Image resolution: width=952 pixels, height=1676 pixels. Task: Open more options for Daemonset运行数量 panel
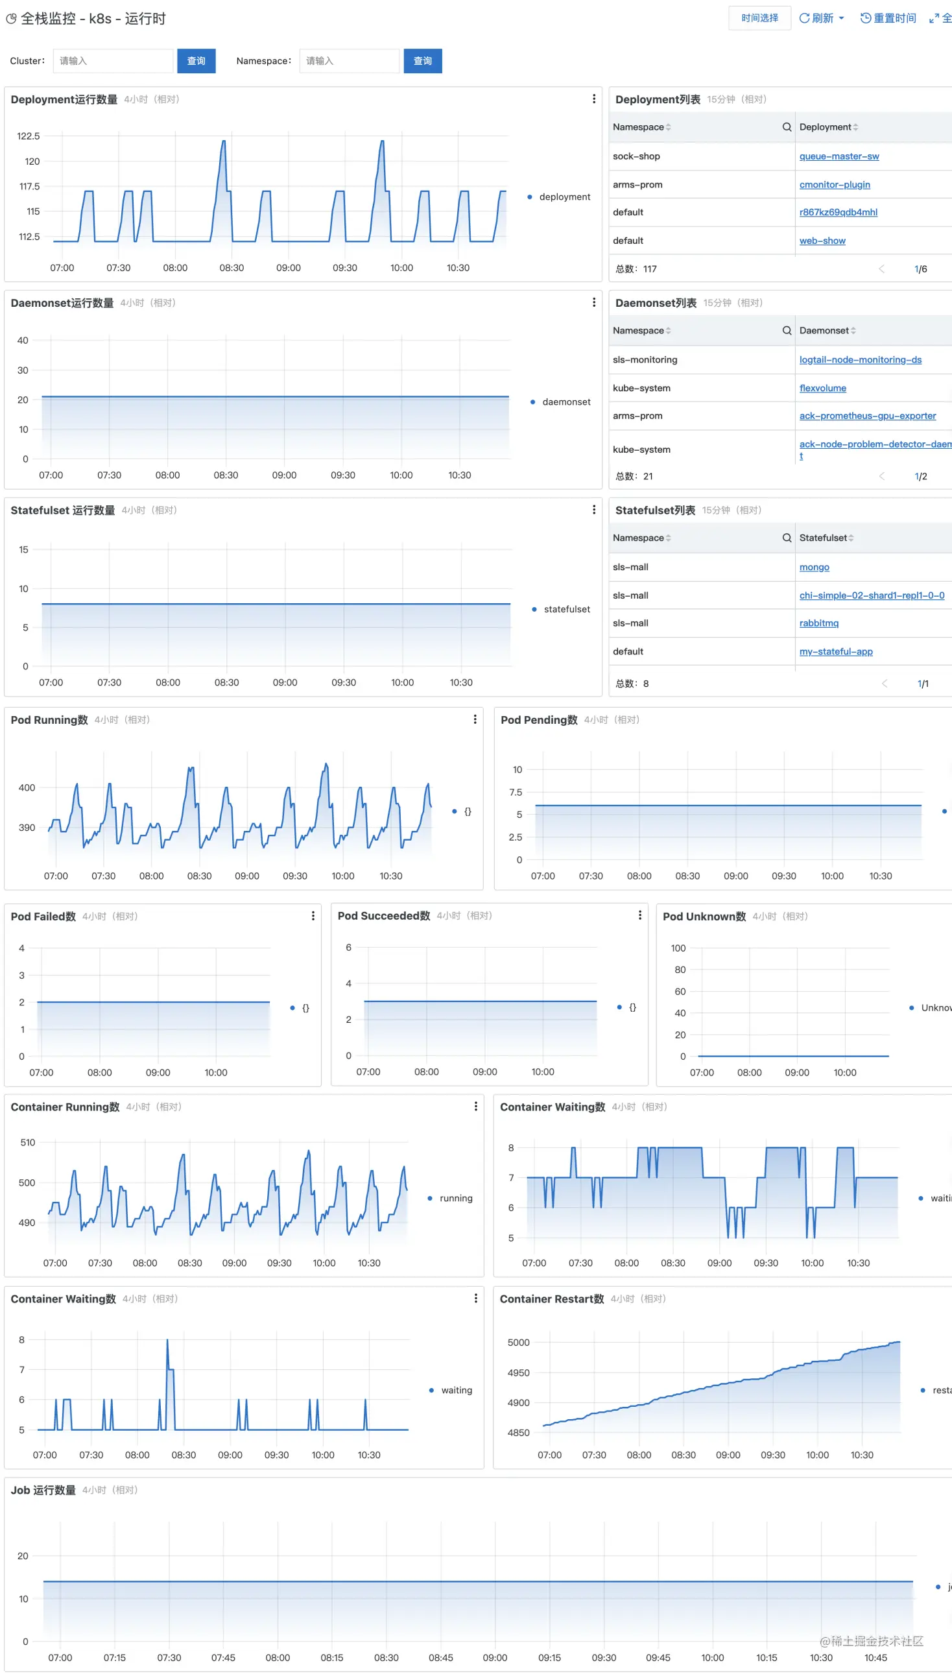593,302
